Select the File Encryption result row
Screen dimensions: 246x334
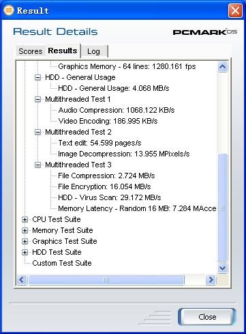104,186
